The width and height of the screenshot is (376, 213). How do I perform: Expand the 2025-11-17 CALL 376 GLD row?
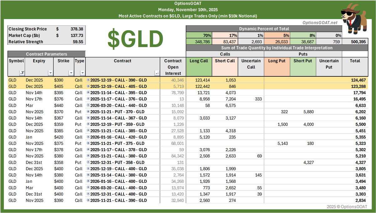(x=88, y=99)
